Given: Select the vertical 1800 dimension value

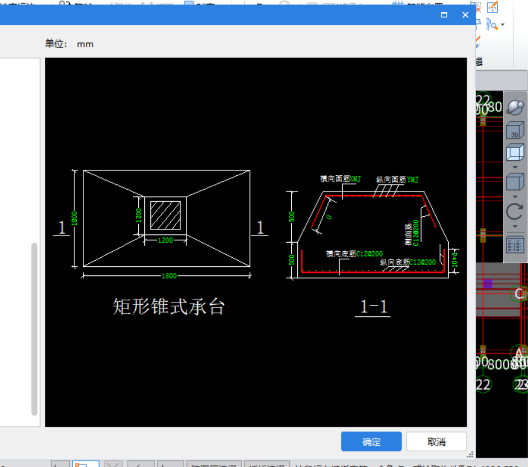Looking at the screenshot, I should click(x=74, y=218).
